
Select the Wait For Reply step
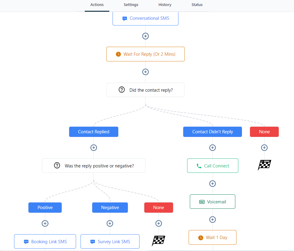click(146, 54)
